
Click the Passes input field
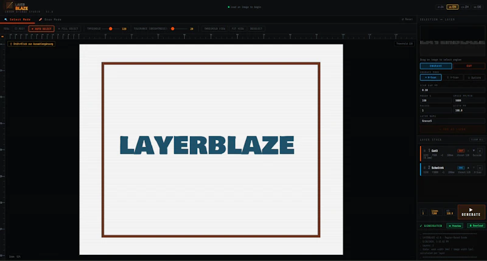tap(436, 111)
